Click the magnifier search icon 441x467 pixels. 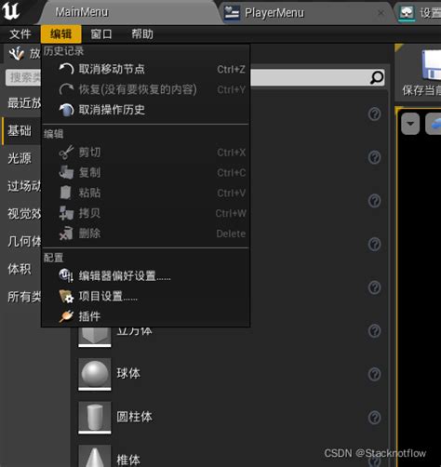[x=377, y=77]
